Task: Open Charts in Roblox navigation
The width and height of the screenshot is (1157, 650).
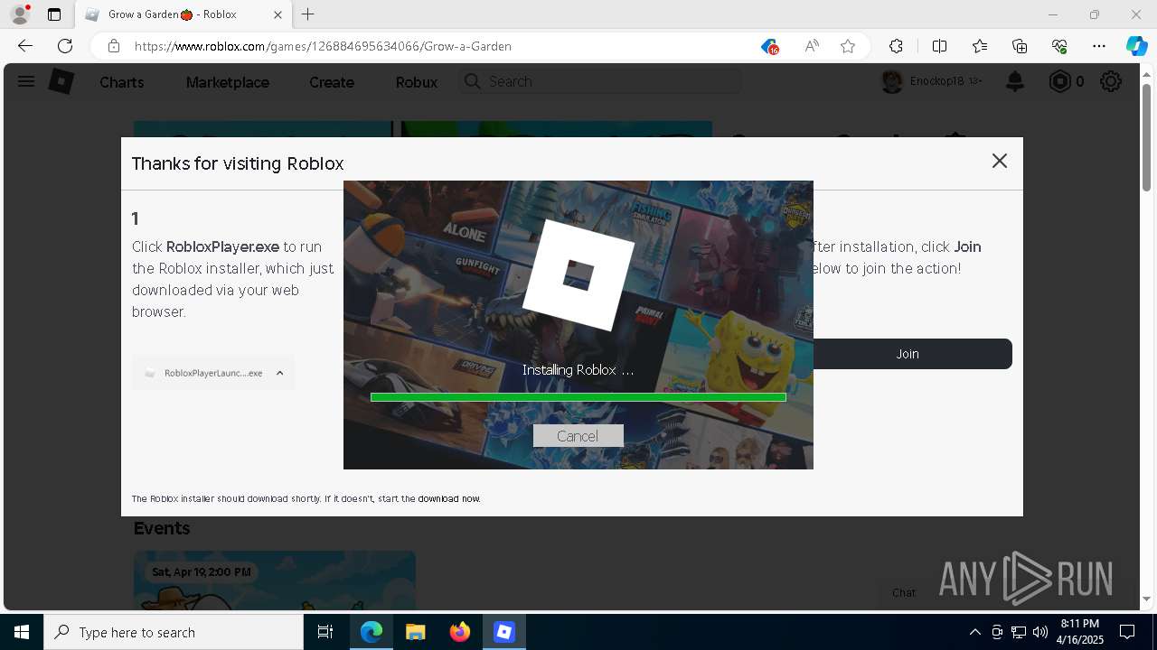Action: [x=122, y=82]
